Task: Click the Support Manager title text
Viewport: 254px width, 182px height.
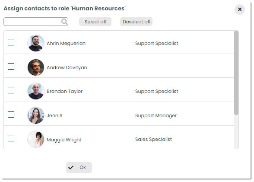Action: [156, 115]
